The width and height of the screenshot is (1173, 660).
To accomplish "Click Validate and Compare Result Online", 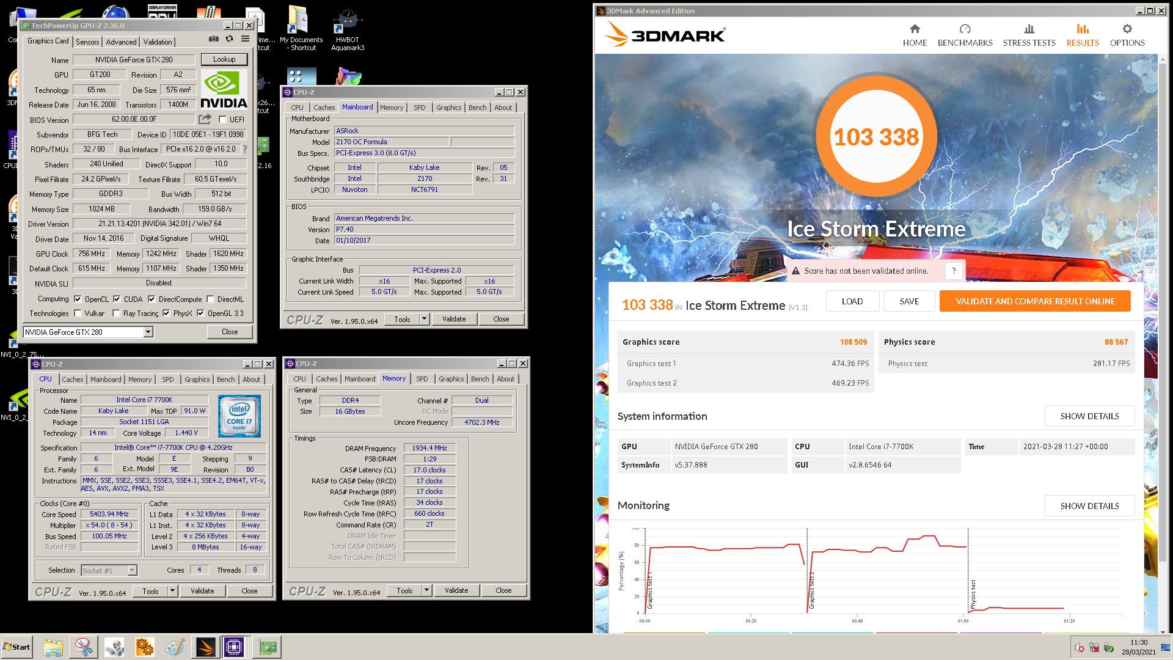I will pyautogui.click(x=1035, y=301).
